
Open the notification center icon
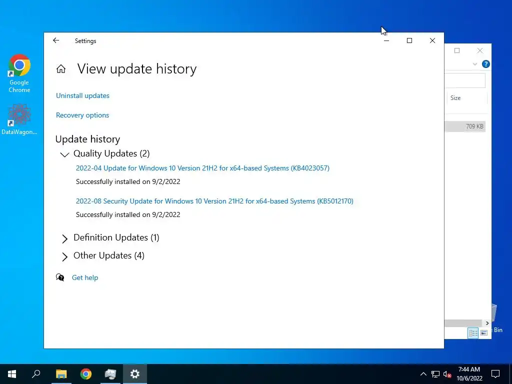point(495,374)
